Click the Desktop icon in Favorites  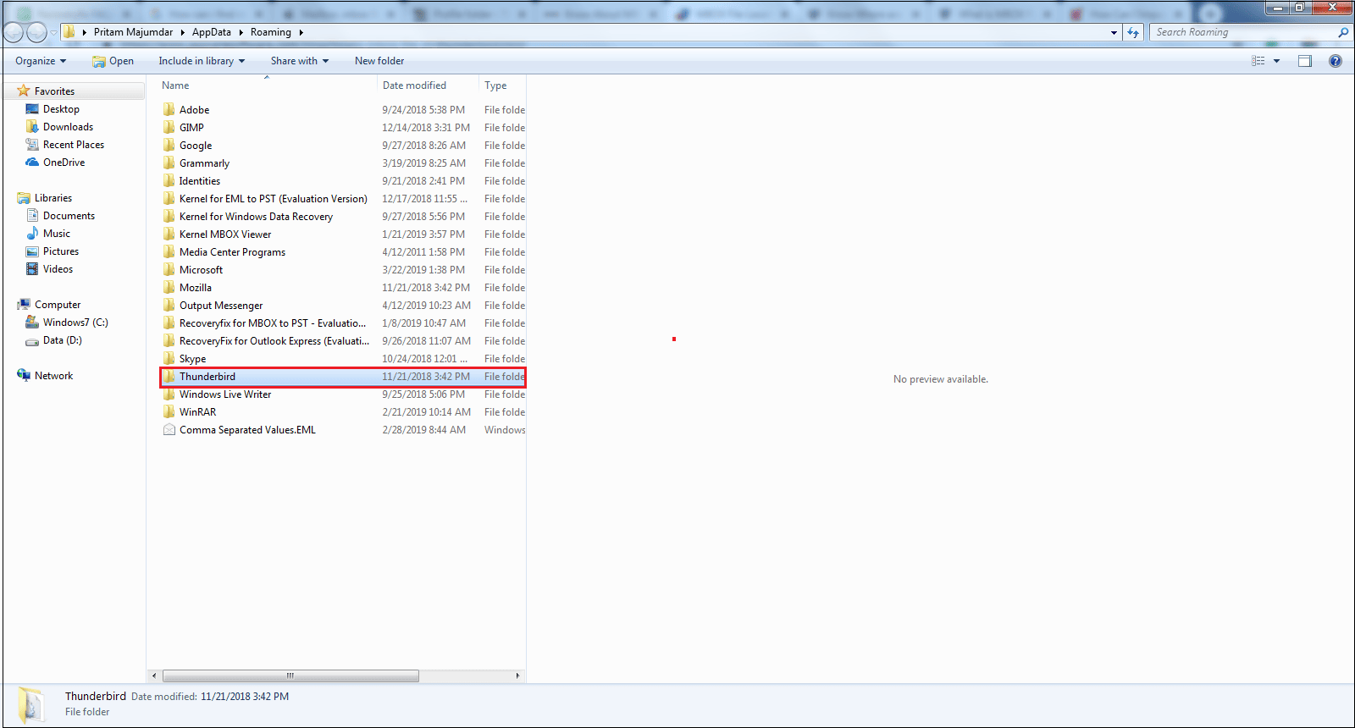[32, 108]
